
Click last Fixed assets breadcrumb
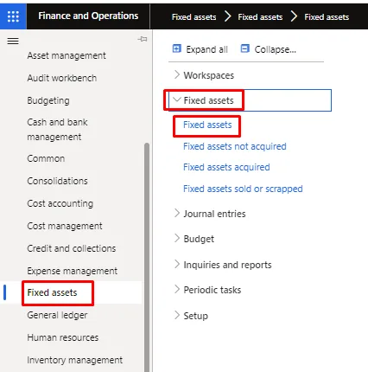coord(327,17)
